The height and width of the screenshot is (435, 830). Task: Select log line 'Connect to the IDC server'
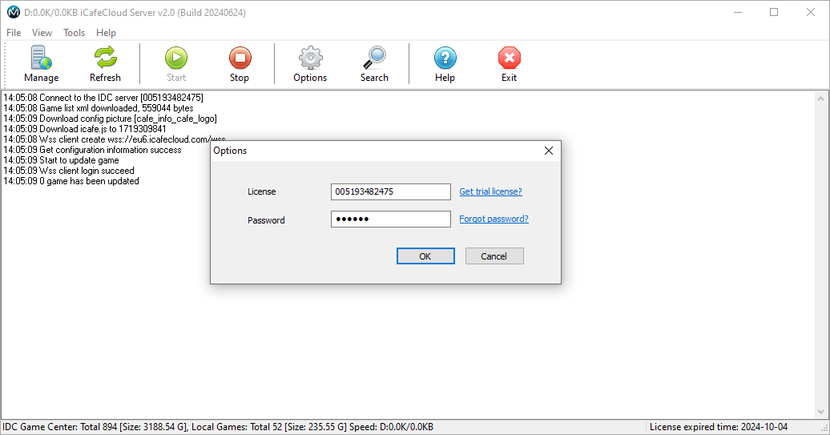point(103,98)
